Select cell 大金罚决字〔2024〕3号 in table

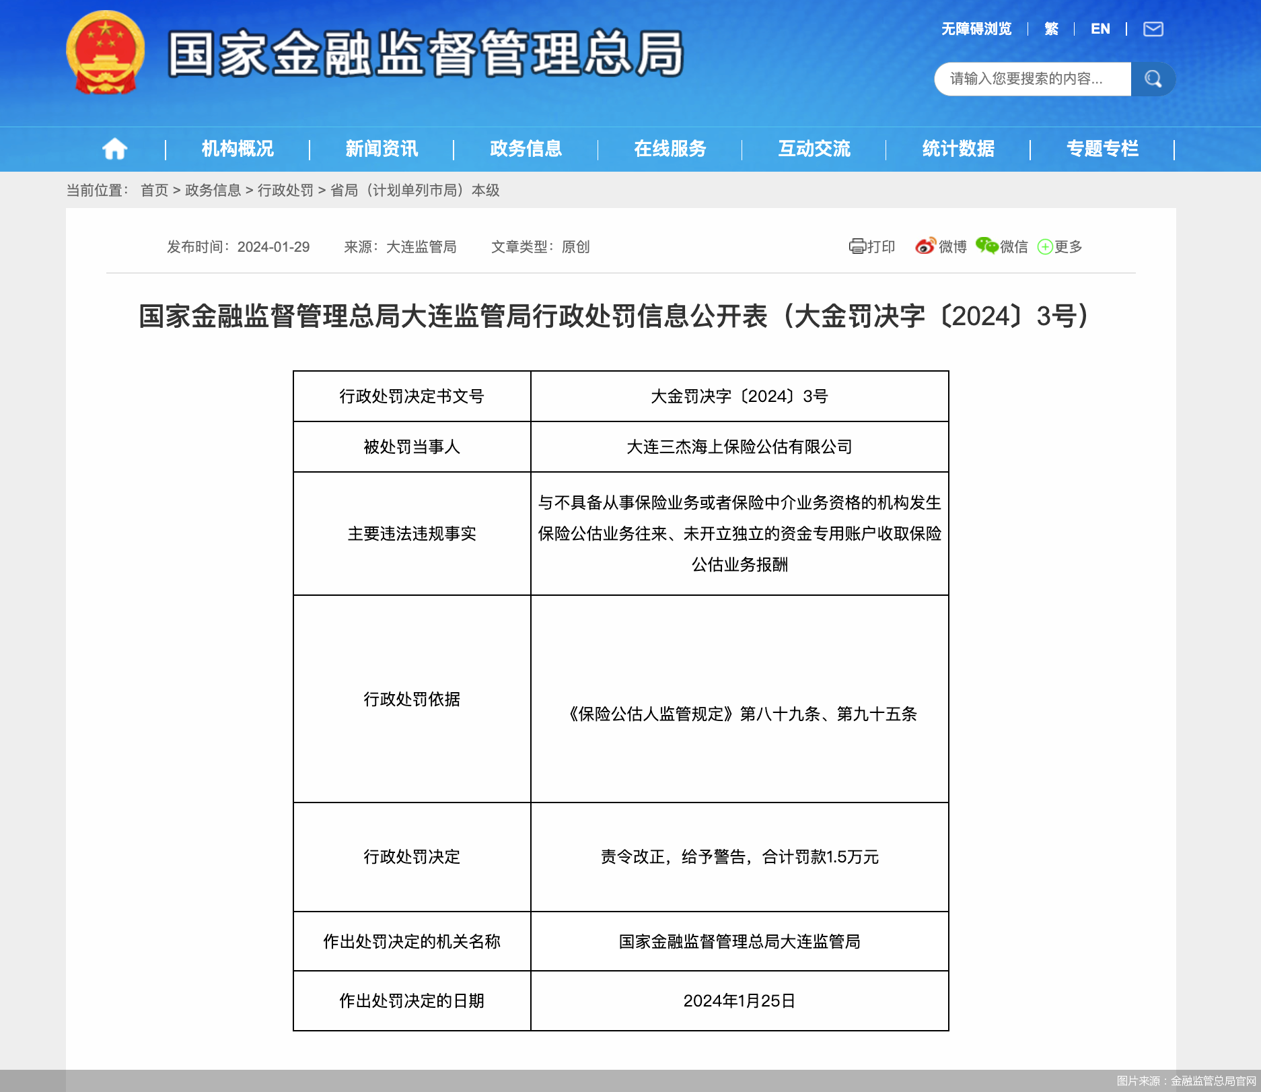point(740,397)
